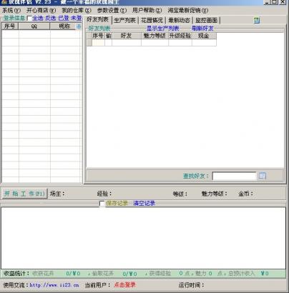The width and height of the screenshot is (289, 293).
Task: Click the 运行时间 label in the status bar
Action: coord(192,285)
